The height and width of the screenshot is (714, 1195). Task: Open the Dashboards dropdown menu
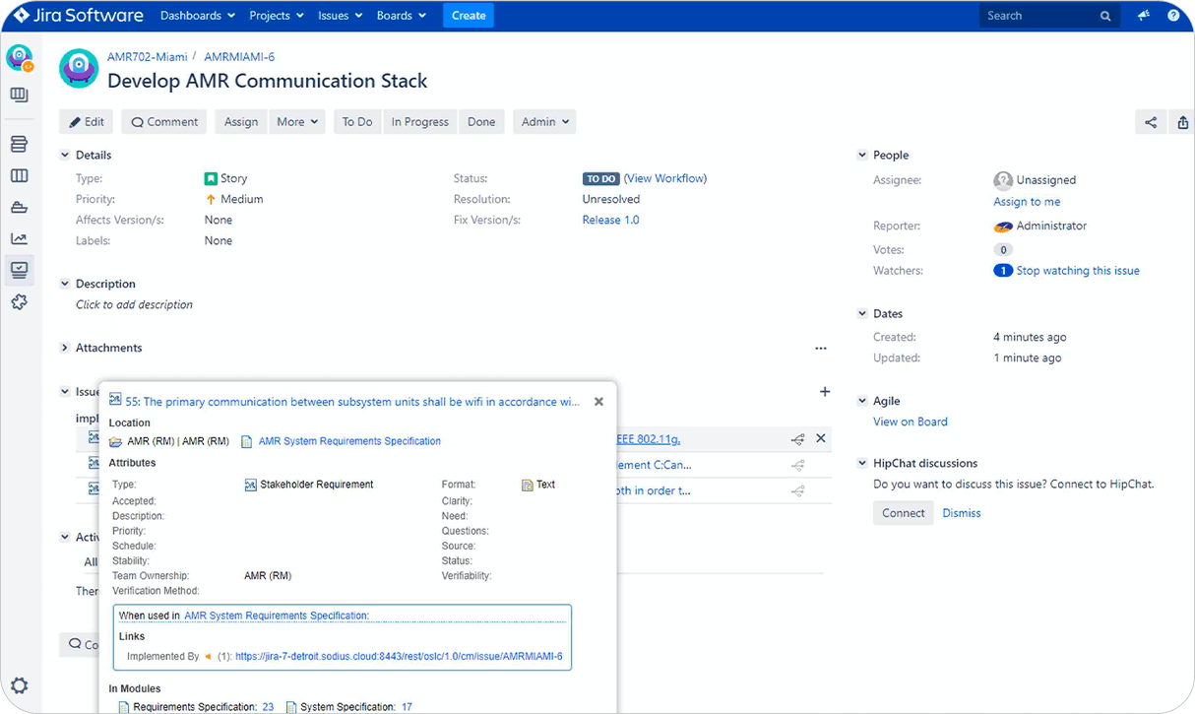click(x=198, y=16)
